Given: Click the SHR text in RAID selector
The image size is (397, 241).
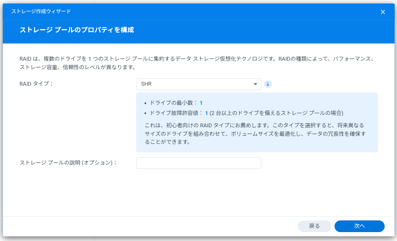Looking at the screenshot, I should (146, 84).
